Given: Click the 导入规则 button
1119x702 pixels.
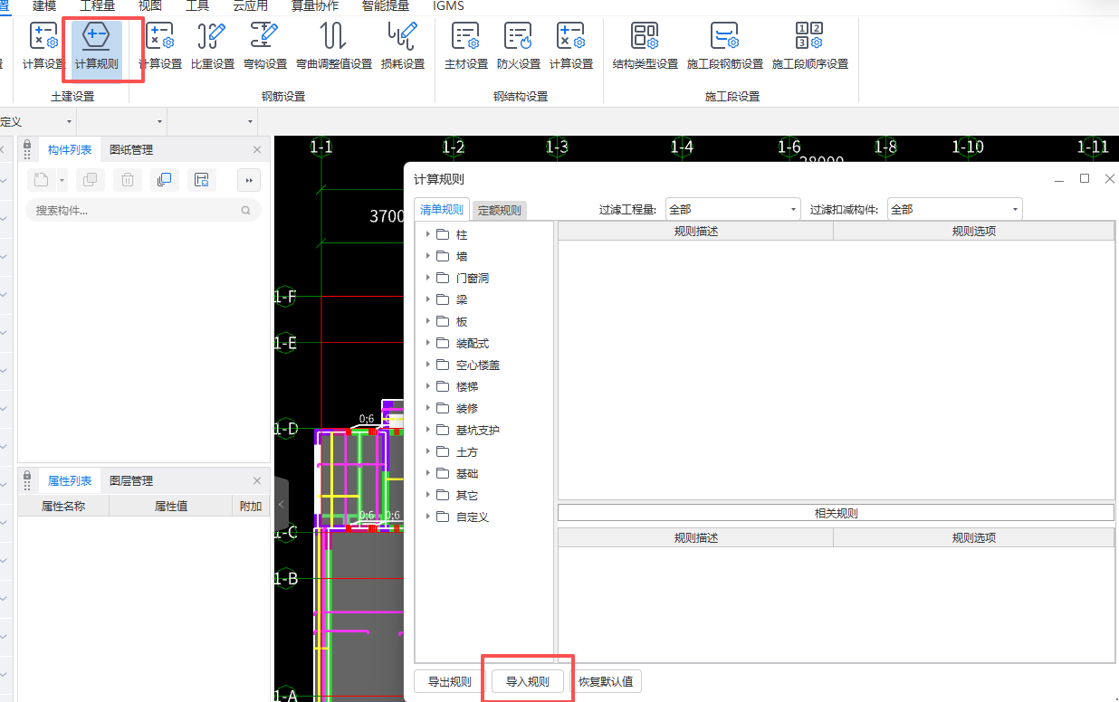Looking at the screenshot, I should (x=527, y=681).
